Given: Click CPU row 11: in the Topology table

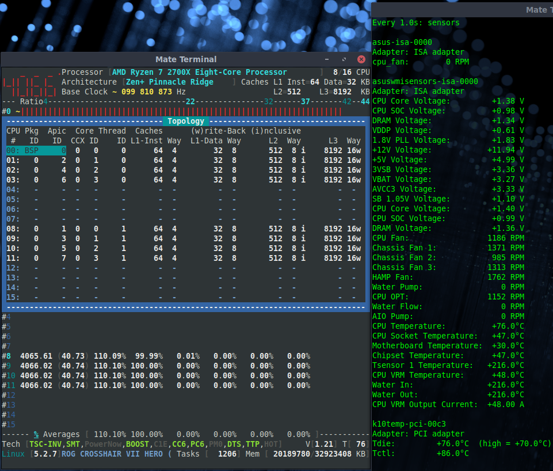Looking at the screenshot, I should 184,259.
